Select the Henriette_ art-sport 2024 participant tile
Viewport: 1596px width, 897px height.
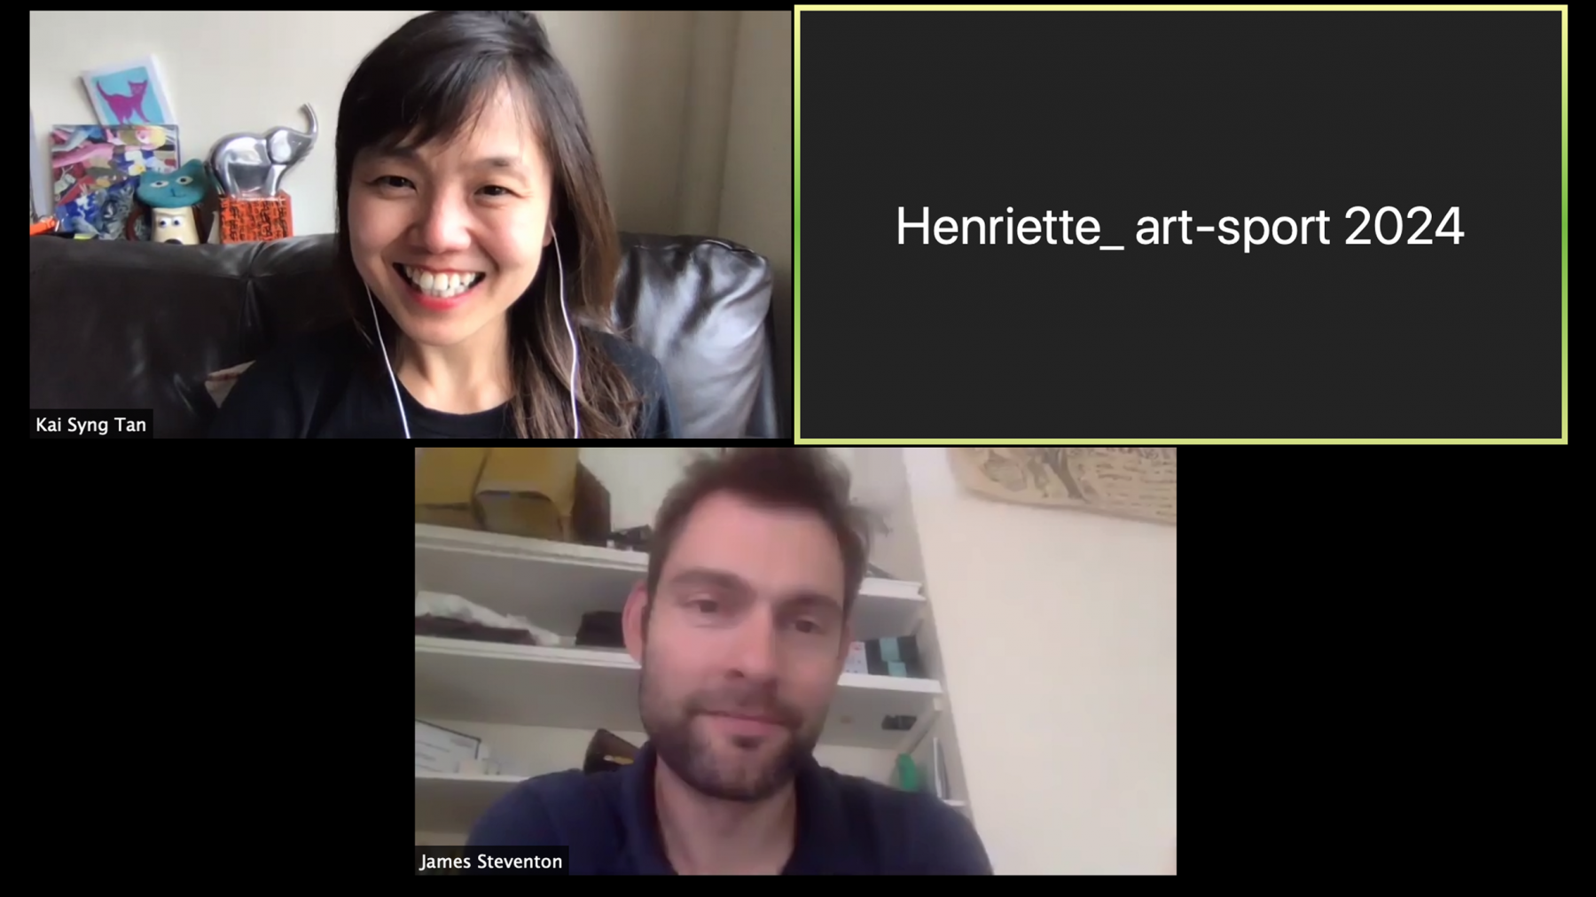tap(1180, 225)
